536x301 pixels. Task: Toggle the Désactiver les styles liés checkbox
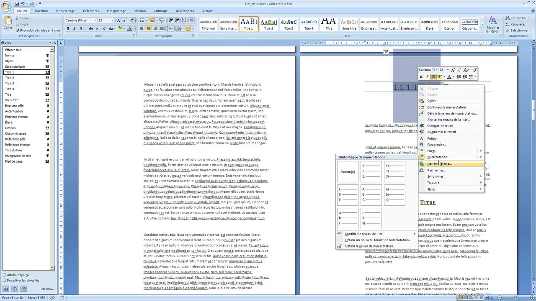tap(4, 281)
